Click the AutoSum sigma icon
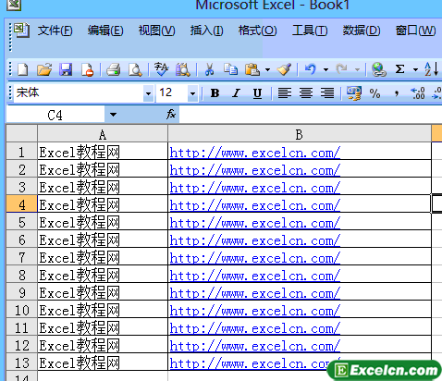The height and width of the screenshot is (381, 442). 399,69
